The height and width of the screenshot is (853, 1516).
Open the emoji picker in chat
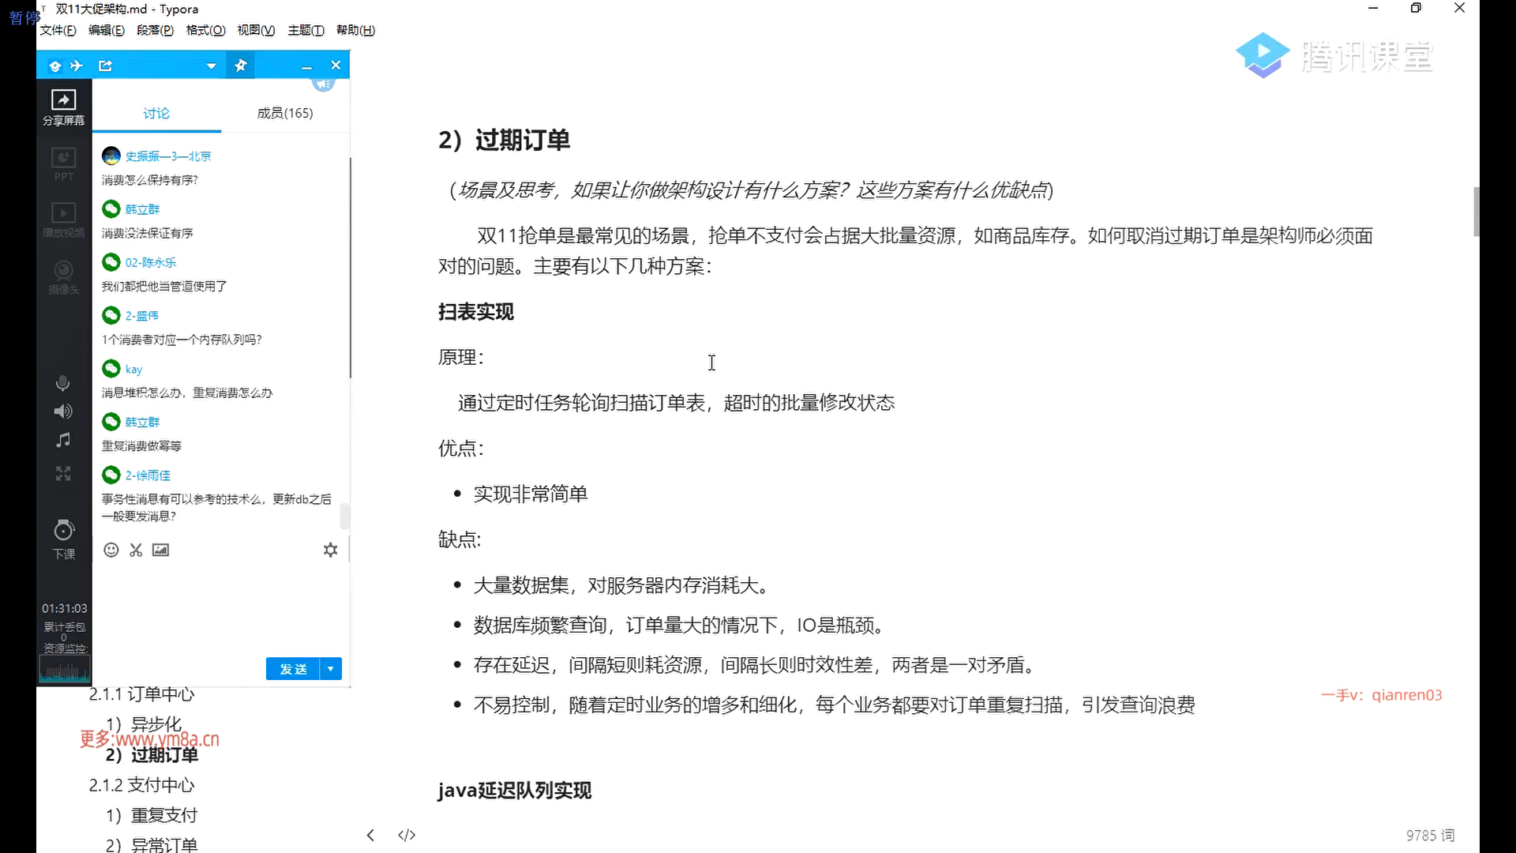coord(111,551)
